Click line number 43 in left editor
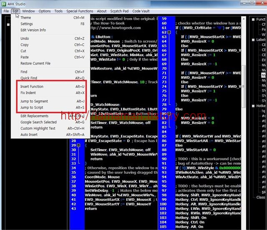 coord(73,209)
